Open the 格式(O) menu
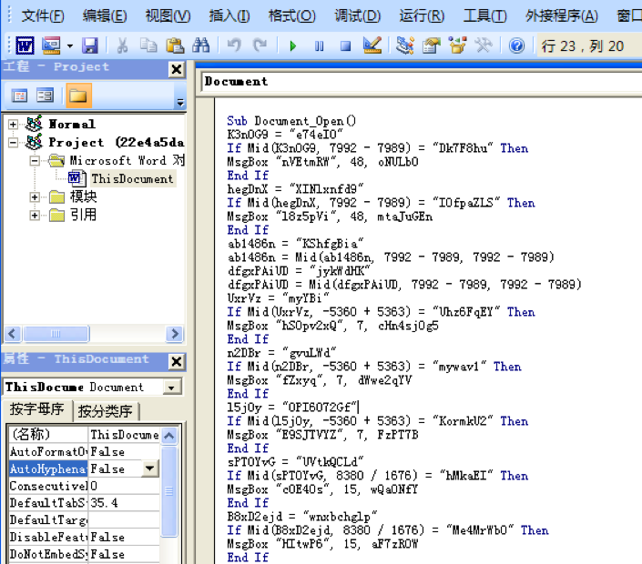The image size is (642, 564). pyautogui.click(x=292, y=16)
